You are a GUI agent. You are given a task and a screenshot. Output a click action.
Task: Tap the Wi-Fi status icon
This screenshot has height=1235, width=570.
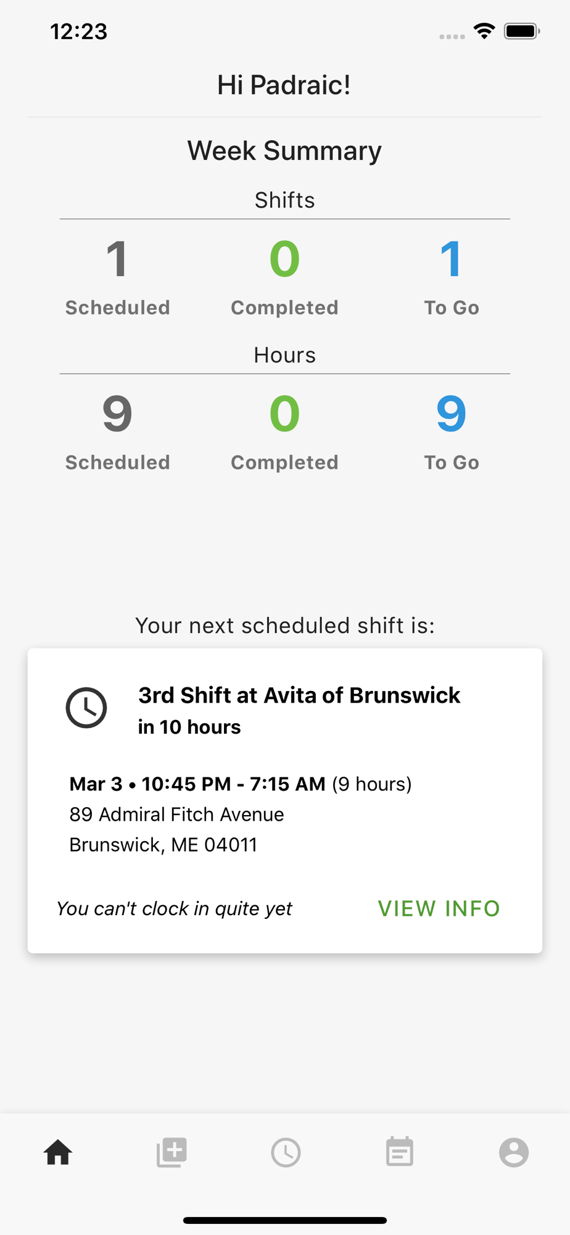(485, 31)
